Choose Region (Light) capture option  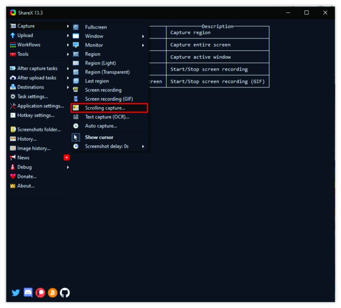[110, 63]
